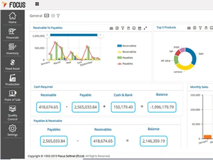This screenshot has width=213, height=160.
Task: Click trash icon in Top 5 Products
Action: (x=206, y=28)
